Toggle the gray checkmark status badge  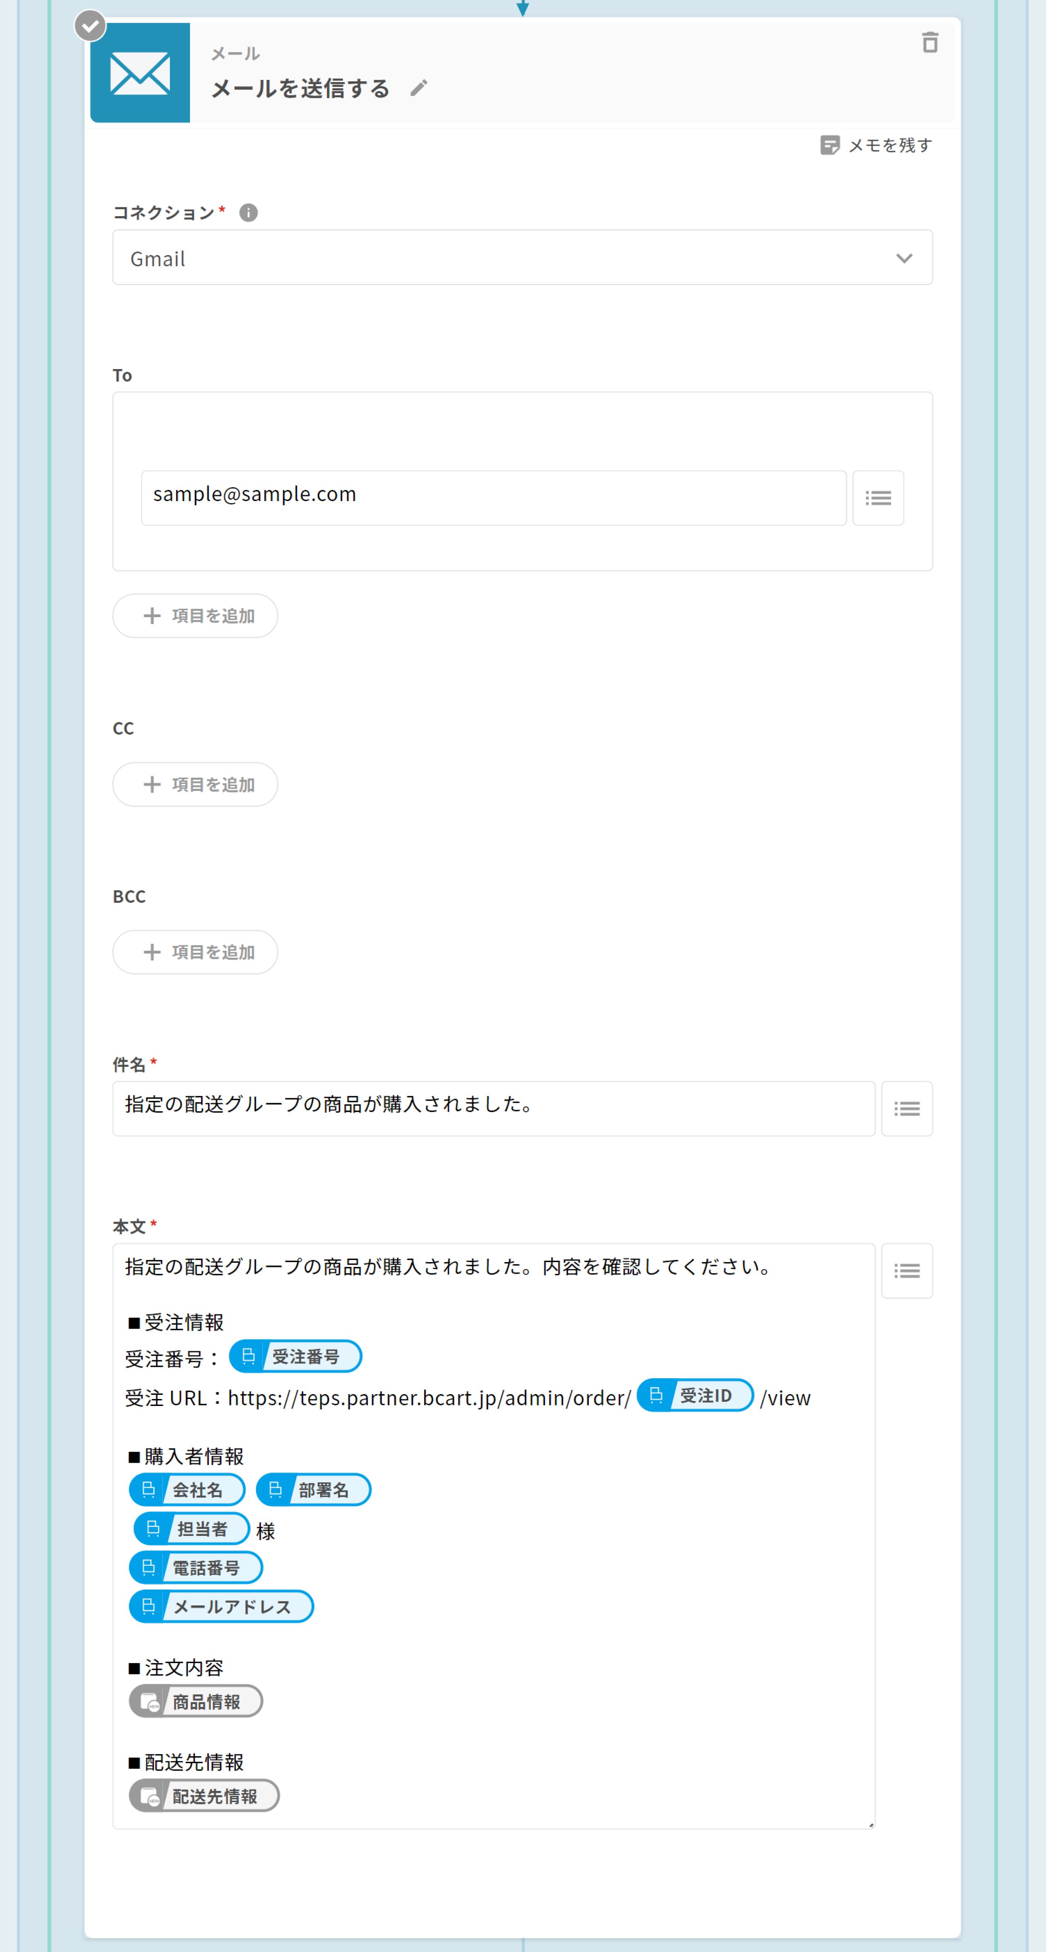click(x=90, y=27)
